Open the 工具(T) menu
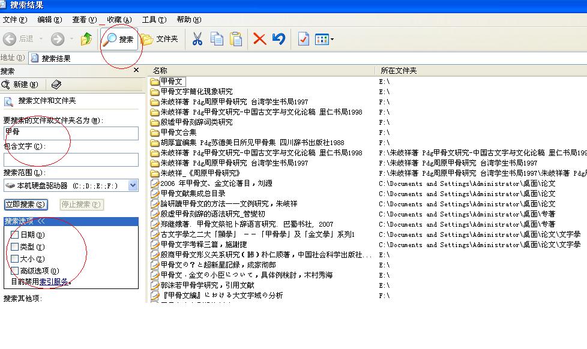Viewport: 587px width, 349px height. [x=153, y=20]
